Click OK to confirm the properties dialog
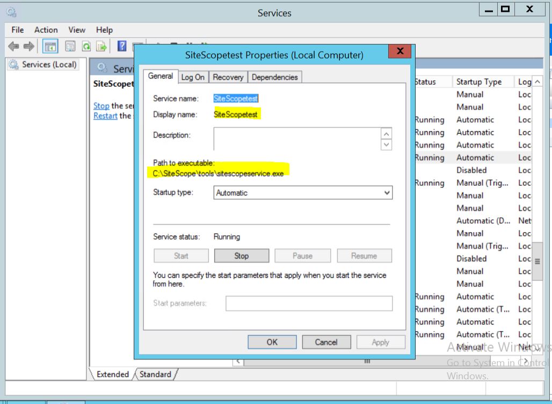Screen dimensions: 552x404 tap(272, 342)
